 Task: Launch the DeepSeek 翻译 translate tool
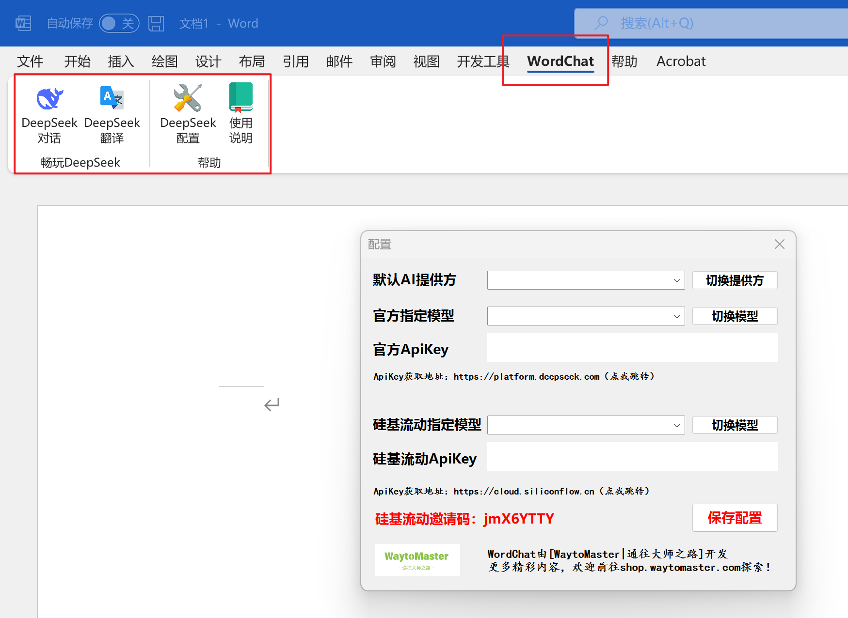(112, 114)
